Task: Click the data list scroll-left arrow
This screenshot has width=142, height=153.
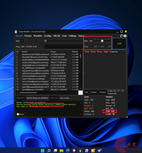Action: point(18,93)
